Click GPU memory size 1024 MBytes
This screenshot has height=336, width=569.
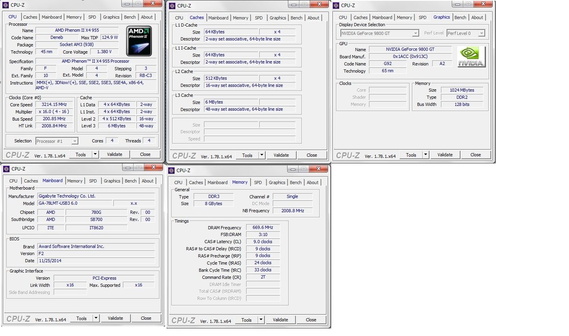[462, 90]
